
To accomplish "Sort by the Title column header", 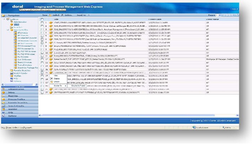I will pyautogui.click(x=56, y=19).
